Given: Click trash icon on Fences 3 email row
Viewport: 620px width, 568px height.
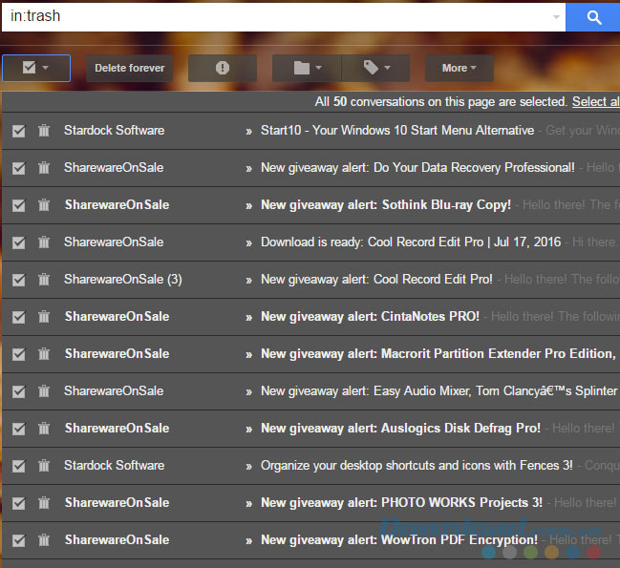Looking at the screenshot, I should (43, 466).
